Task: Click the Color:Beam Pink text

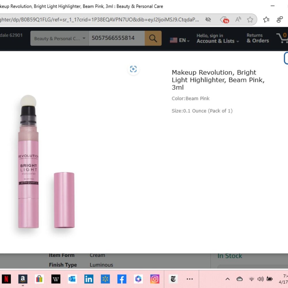Action: tap(190, 98)
